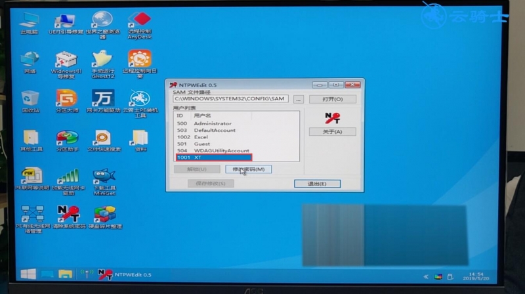Image resolution: width=525 pixels, height=294 pixels.
Task: Click the 退出(E) button
Action: pyautogui.click(x=317, y=184)
